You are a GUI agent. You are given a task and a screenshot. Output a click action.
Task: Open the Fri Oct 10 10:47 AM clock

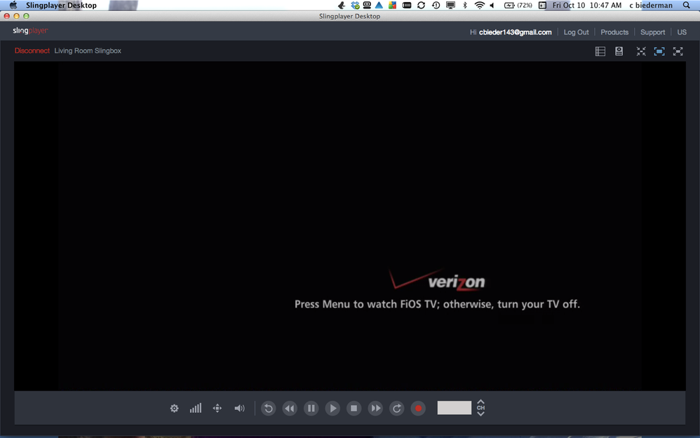pyautogui.click(x=586, y=6)
